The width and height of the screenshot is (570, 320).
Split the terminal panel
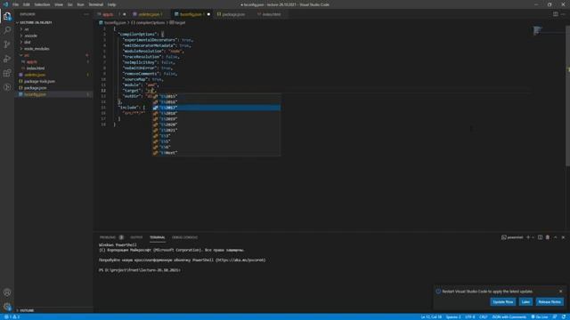pos(541,237)
